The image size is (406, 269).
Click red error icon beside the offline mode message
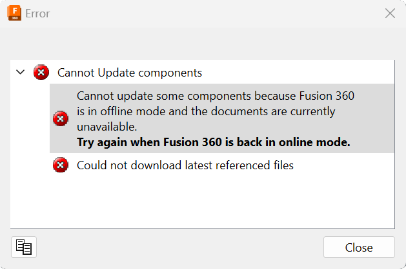point(61,119)
